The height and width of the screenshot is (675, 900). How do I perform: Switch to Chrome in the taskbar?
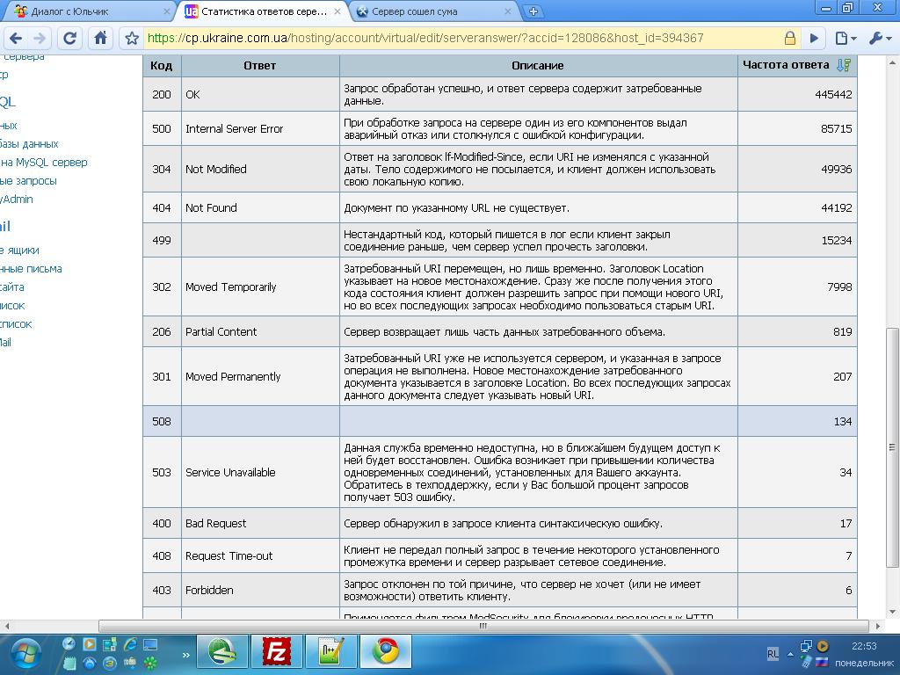click(385, 652)
